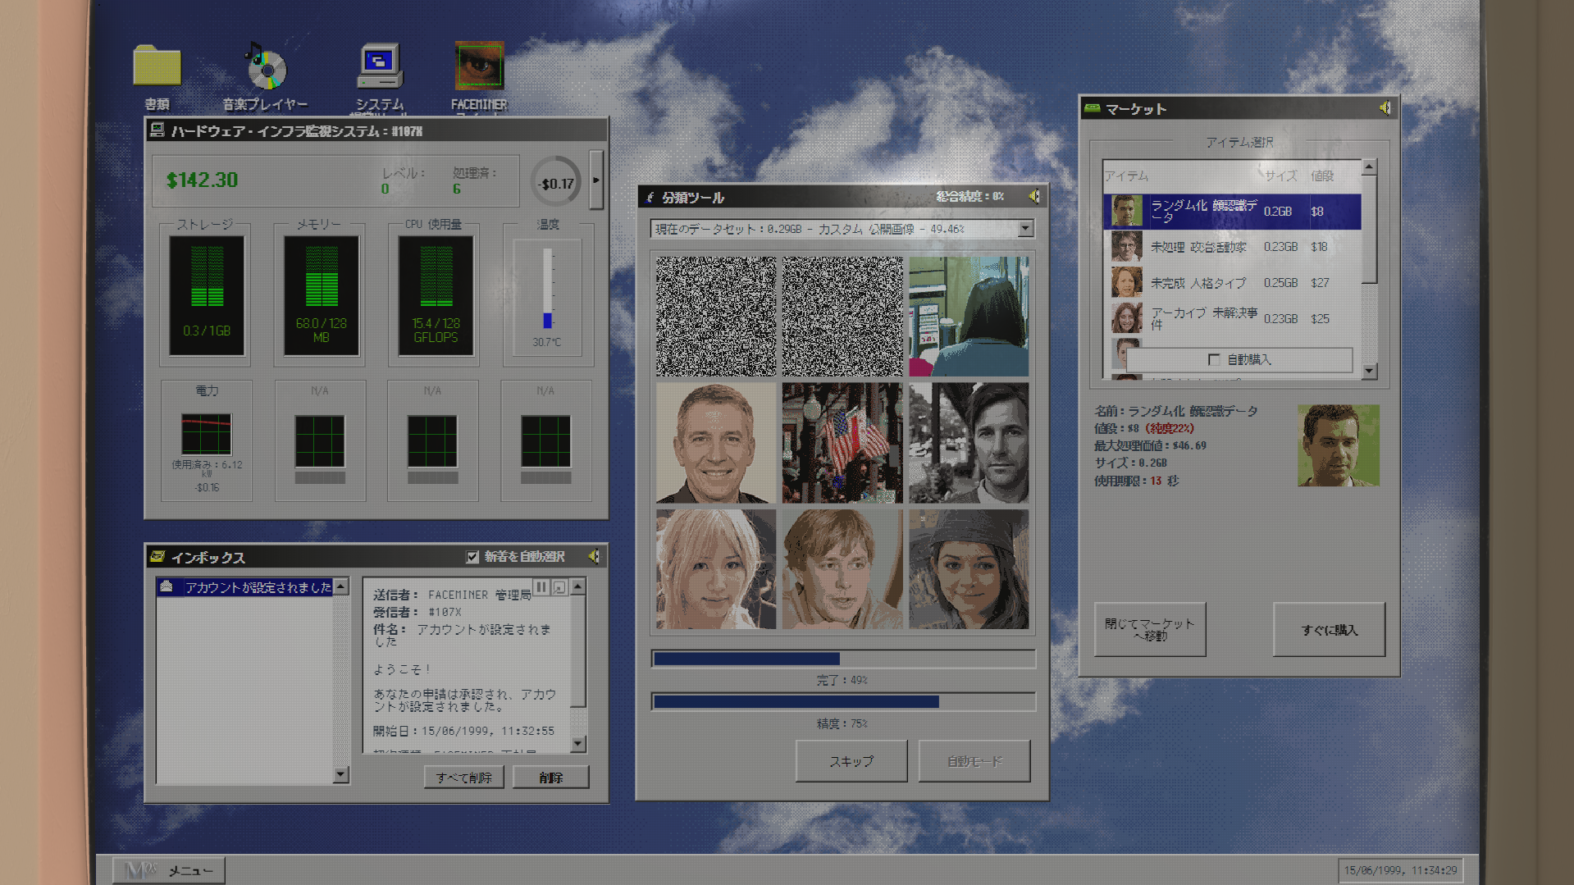Mute the Inbox window speaker icon

click(x=594, y=556)
